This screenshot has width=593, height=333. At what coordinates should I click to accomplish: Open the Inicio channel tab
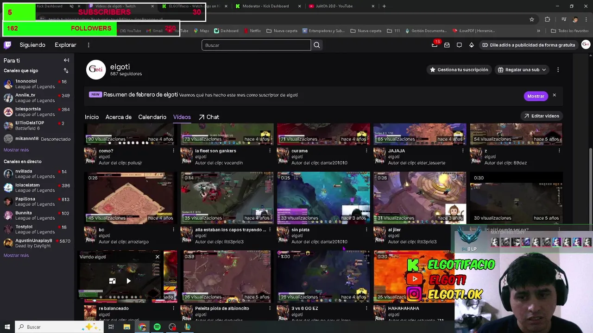point(92,117)
